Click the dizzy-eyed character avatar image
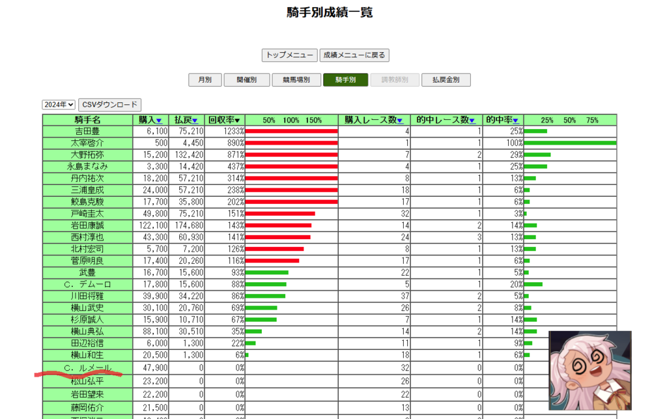 (x=589, y=370)
